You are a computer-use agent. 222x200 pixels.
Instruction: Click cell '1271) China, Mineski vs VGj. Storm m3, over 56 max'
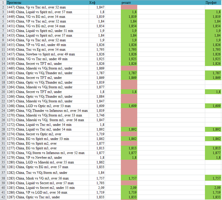tap(48, 120)
